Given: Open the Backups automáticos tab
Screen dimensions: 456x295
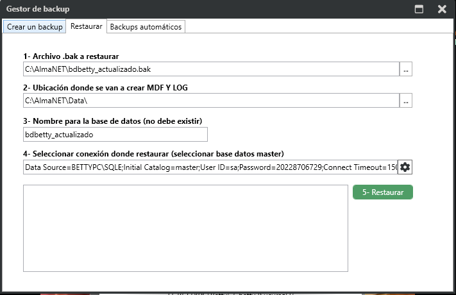Looking at the screenshot, I should [x=146, y=26].
